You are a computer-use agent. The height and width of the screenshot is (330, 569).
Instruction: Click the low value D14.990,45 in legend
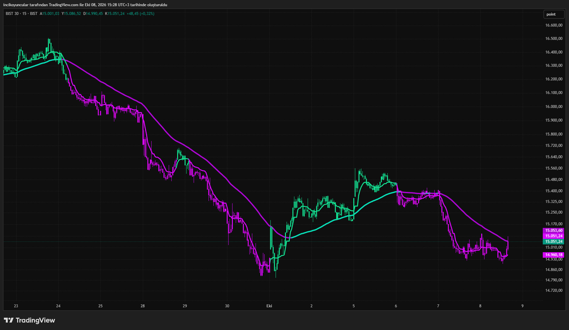click(93, 13)
